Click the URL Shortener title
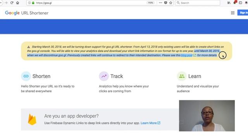The image size is (248, 139). [35, 13]
